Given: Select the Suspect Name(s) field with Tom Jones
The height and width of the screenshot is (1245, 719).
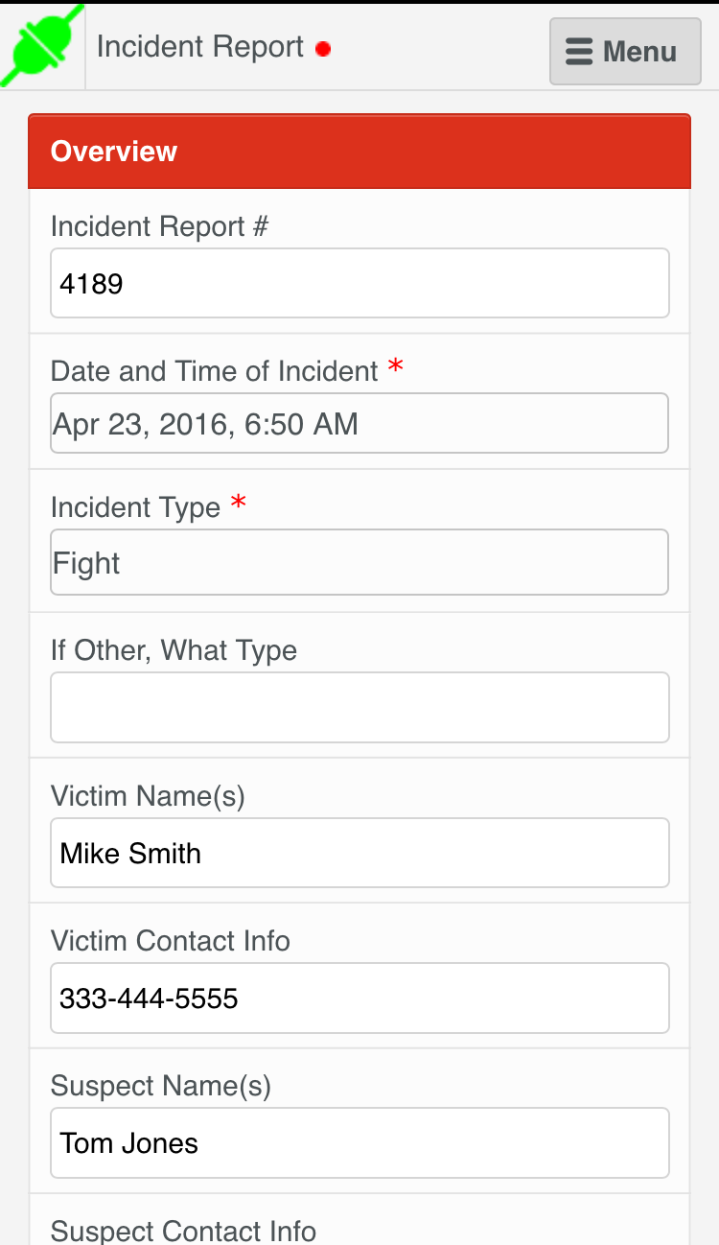Looking at the screenshot, I should coord(359,1143).
